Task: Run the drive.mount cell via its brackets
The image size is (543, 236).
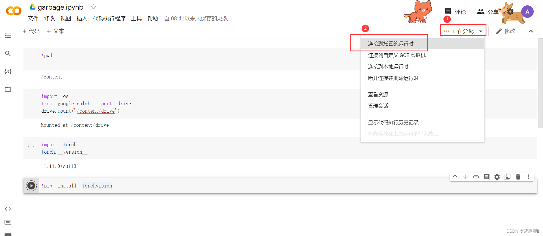Action: pos(31,96)
